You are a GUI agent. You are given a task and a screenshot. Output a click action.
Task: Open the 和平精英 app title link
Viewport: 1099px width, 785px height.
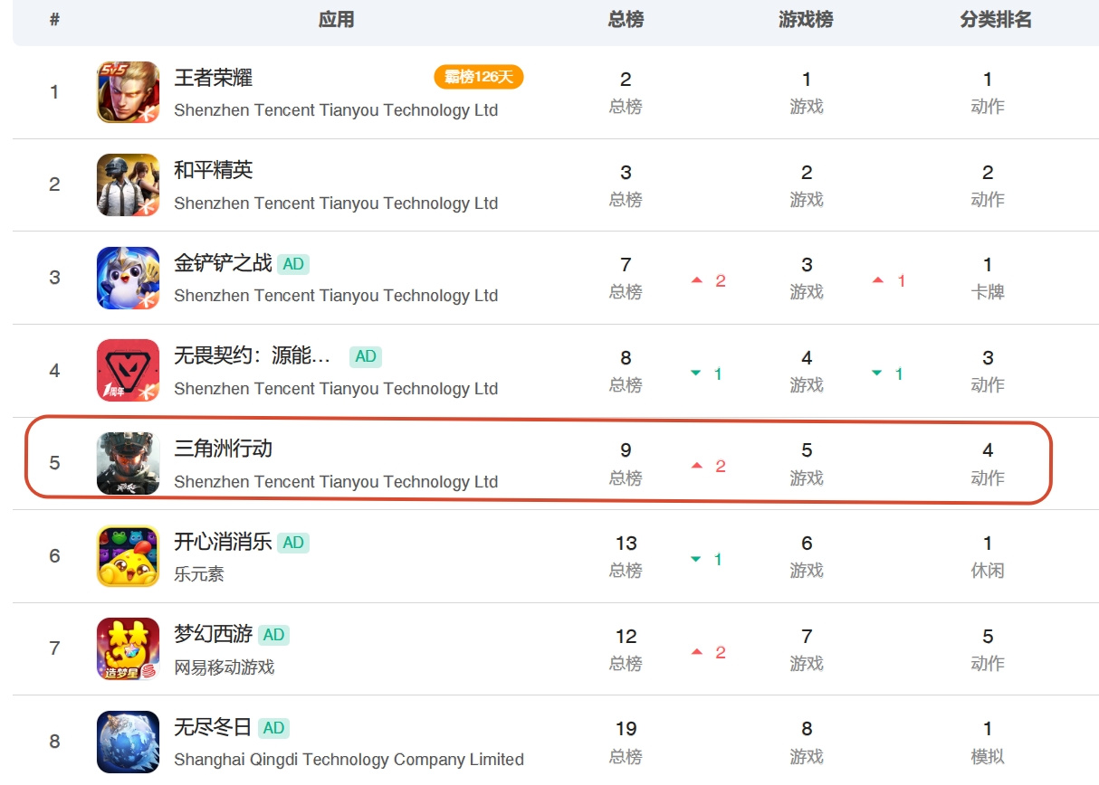tap(214, 170)
